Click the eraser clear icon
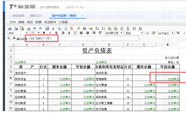186x113 pixels. 147,33
